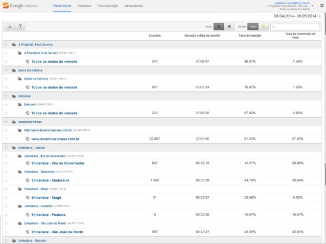Go to the Administrador tab
The width and height of the screenshot is (326, 244).
[133, 6]
